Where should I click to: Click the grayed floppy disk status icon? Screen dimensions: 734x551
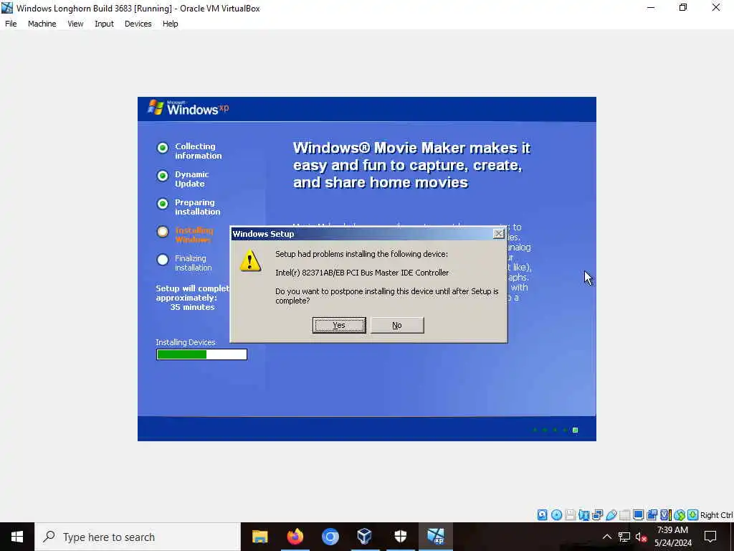pyautogui.click(x=570, y=515)
